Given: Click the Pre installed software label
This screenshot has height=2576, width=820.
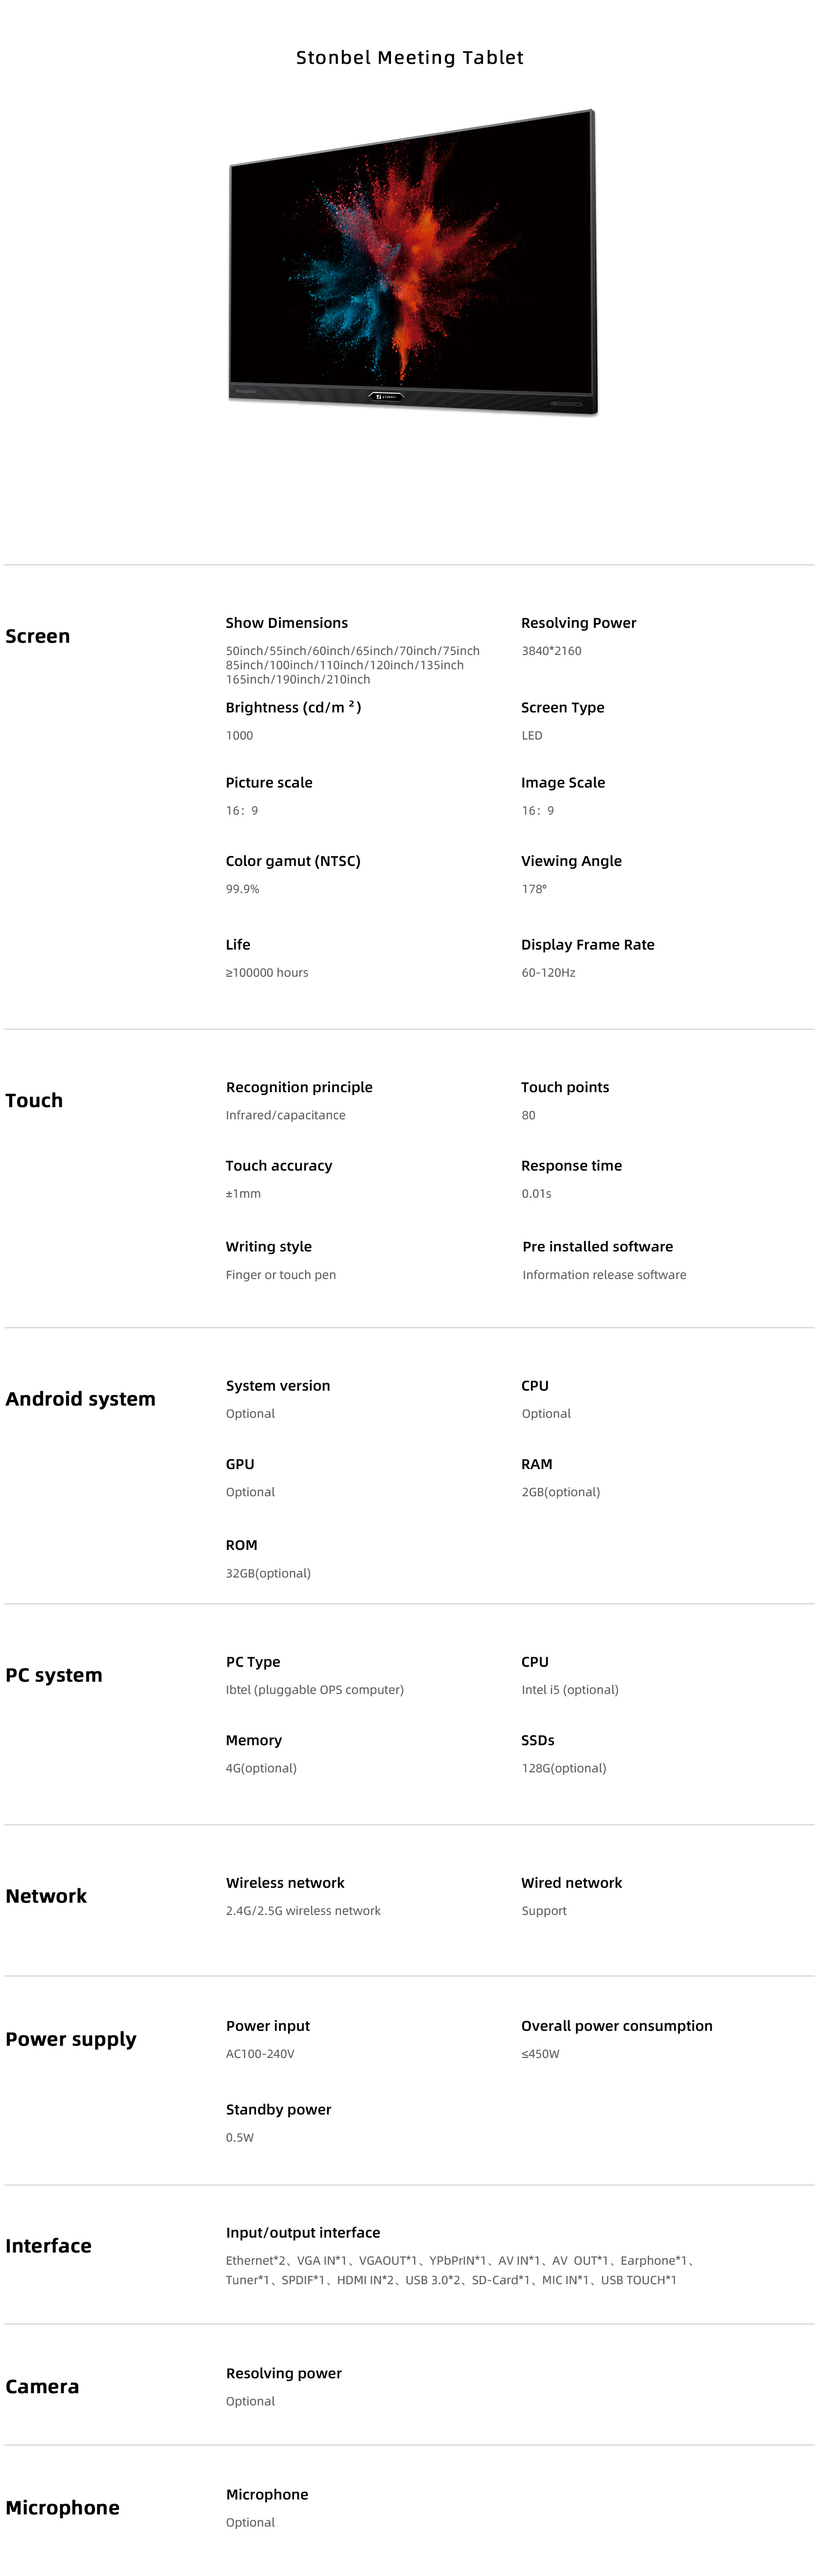Looking at the screenshot, I should click(x=598, y=1247).
